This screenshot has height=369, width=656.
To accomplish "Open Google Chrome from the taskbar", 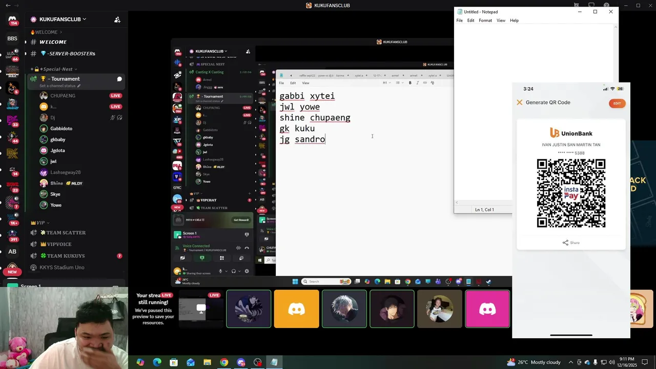I will pyautogui.click(x=224, y=362).
